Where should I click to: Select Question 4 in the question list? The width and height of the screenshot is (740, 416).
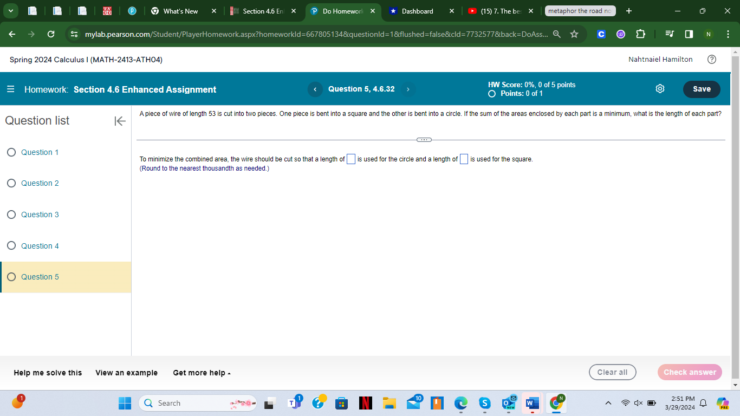pyautogui.click(x=38, y=245)
